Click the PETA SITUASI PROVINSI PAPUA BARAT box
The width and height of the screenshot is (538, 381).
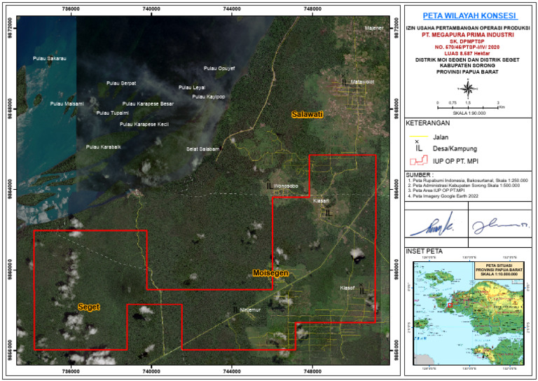(499, 270)
